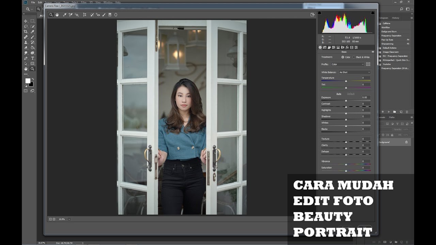Viewport: 436px width, 245px height.
Task: Swap foreground and background colors
Action: [x=33, y=79]
